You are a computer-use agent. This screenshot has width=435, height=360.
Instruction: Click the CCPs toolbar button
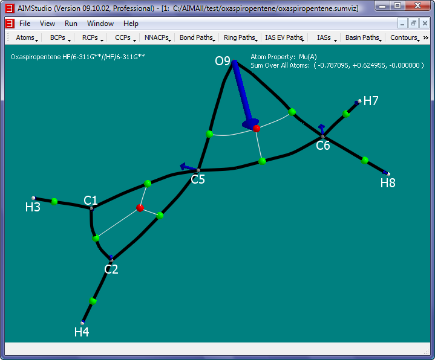click(125, 38)
